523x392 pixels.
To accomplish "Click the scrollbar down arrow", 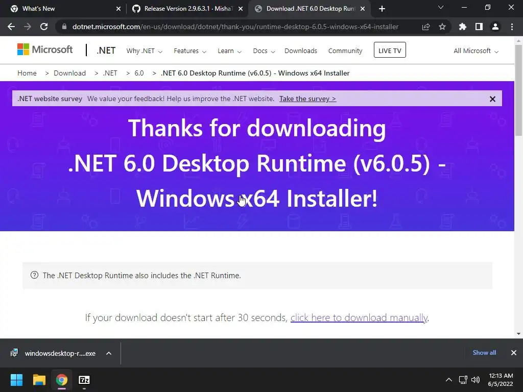I will tap(518, 334).
